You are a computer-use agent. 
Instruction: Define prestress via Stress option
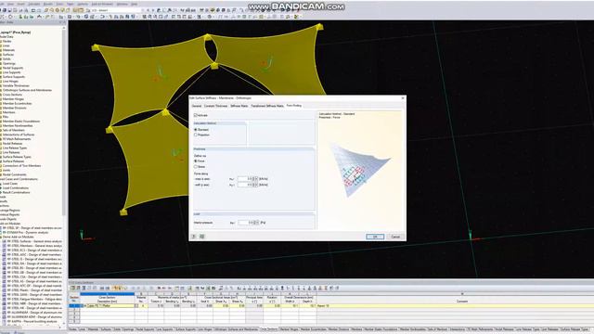[196, 167]
